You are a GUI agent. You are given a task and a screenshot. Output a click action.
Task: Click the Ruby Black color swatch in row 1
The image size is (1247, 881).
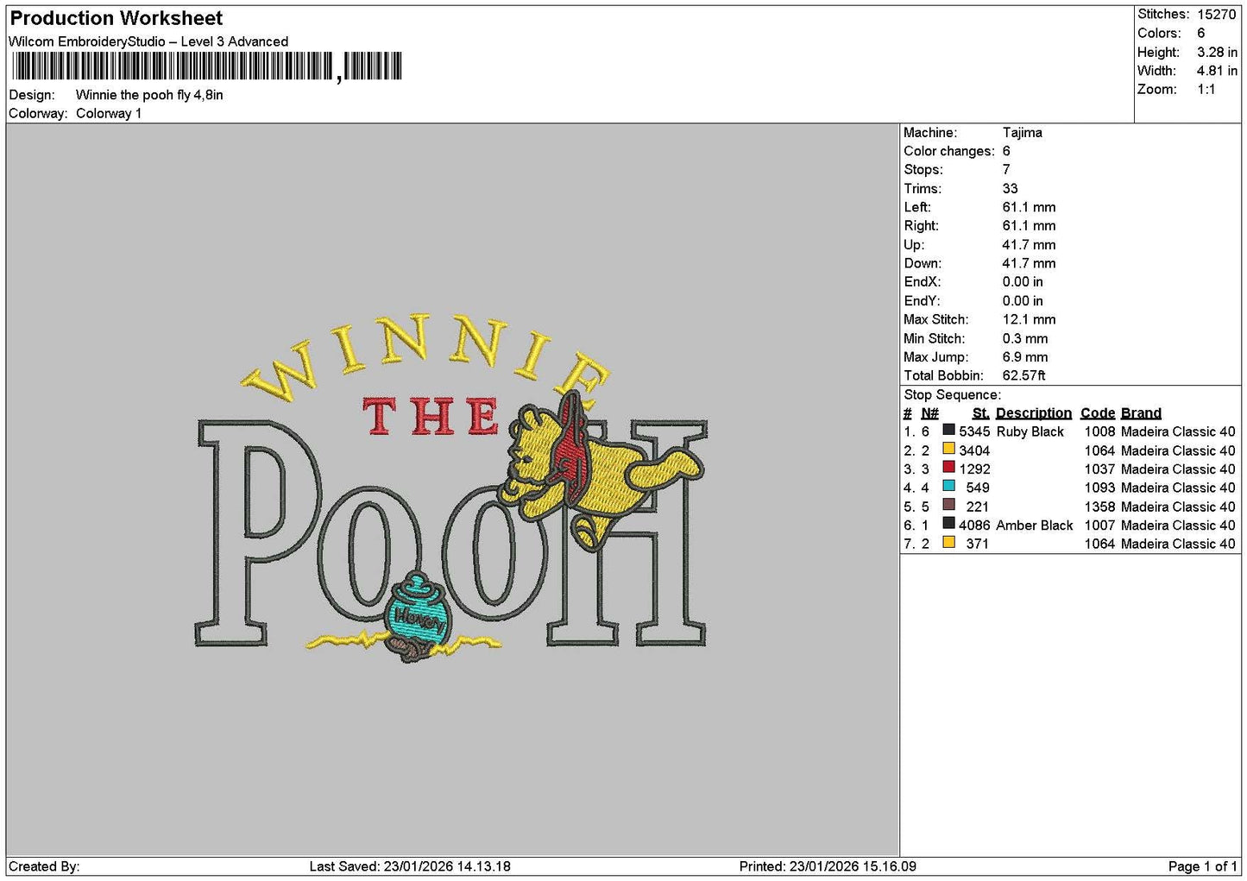(948, 430)
